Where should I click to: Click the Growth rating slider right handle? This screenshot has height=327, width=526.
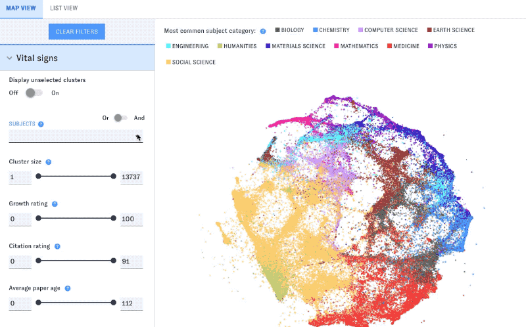click(113, 218)
